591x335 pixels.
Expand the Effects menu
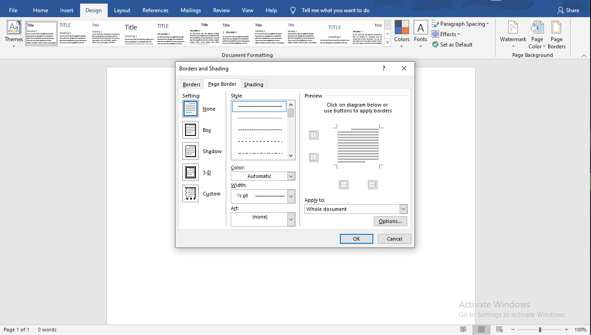[458, 34]
